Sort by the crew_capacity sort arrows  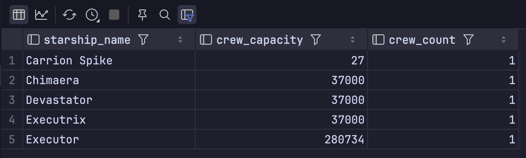pos(353,40)
